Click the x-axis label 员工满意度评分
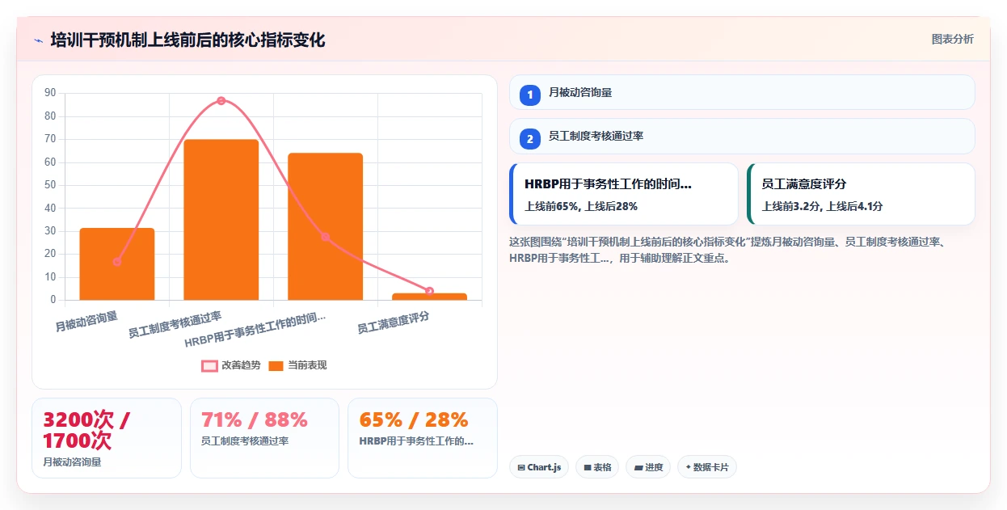The image size is (1007, 510). click(394, 322)
